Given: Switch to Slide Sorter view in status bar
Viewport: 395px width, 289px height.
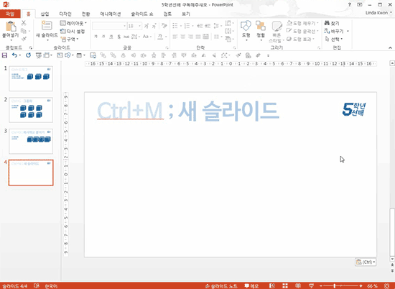Looking at the screenshot, I should tap(285, 285).
